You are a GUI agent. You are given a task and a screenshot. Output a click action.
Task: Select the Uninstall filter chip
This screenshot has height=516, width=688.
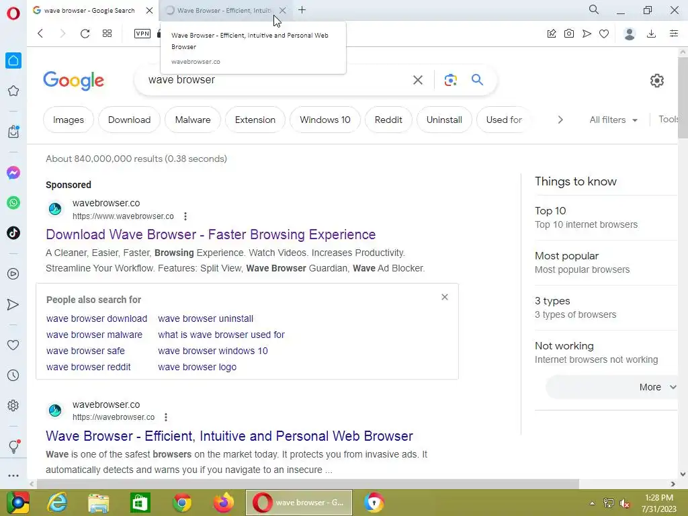tap(444, 120)
